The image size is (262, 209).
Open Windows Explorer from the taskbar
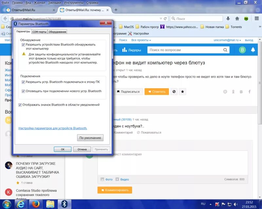[x=50, y=204]
